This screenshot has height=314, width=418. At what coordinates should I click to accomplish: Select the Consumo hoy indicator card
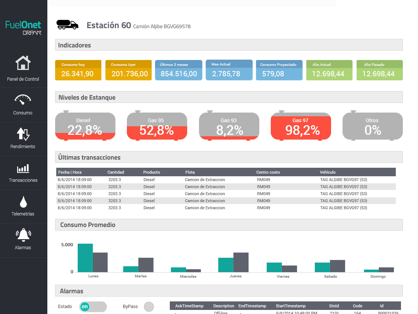78,70
